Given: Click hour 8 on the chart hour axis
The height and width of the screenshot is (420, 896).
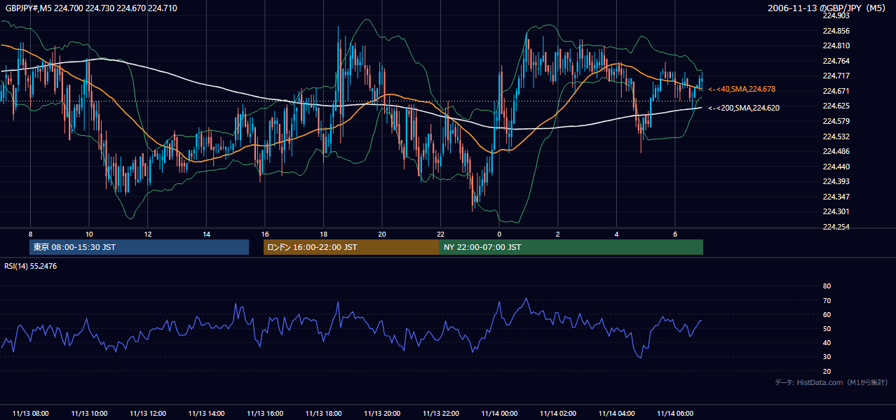Looking at the screenshot, I should point(31,234).
